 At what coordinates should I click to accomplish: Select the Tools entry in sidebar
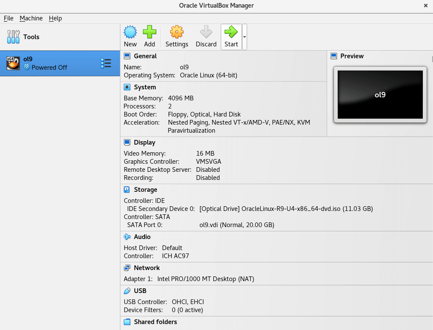click(60, 37)
